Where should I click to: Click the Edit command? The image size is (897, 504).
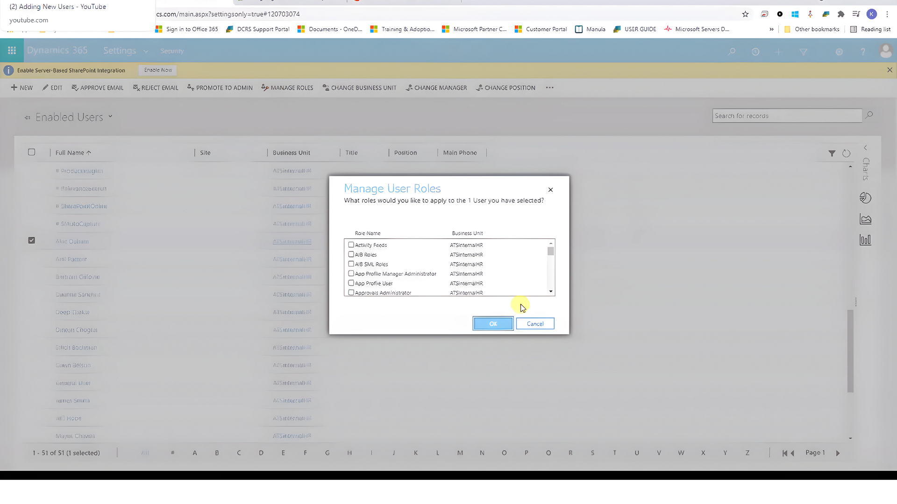(52, 88)
